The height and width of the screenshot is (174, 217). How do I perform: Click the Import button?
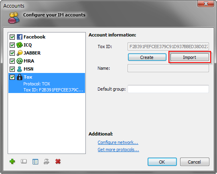(189, 57)
